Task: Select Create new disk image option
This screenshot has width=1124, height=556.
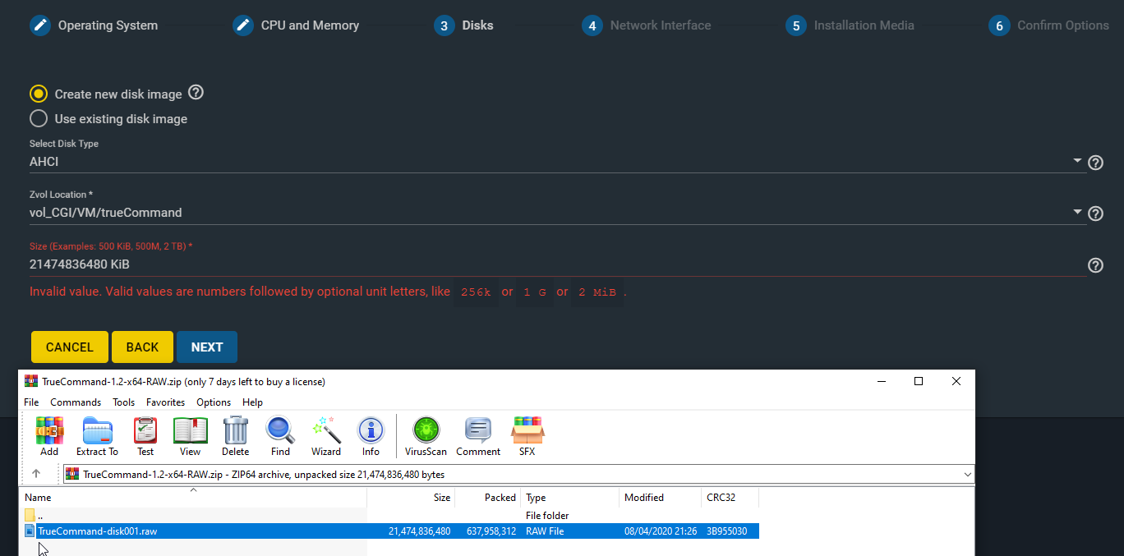Action: (x=39, y=94)
